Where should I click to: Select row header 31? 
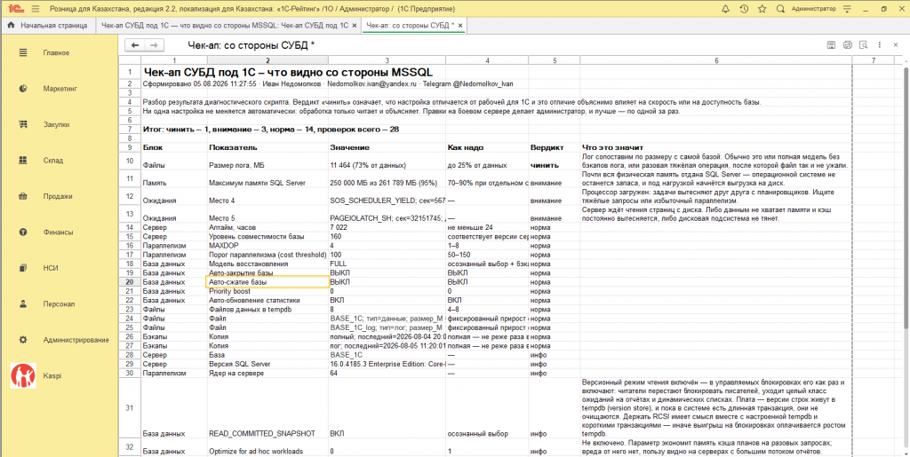[x=130, y=408]
